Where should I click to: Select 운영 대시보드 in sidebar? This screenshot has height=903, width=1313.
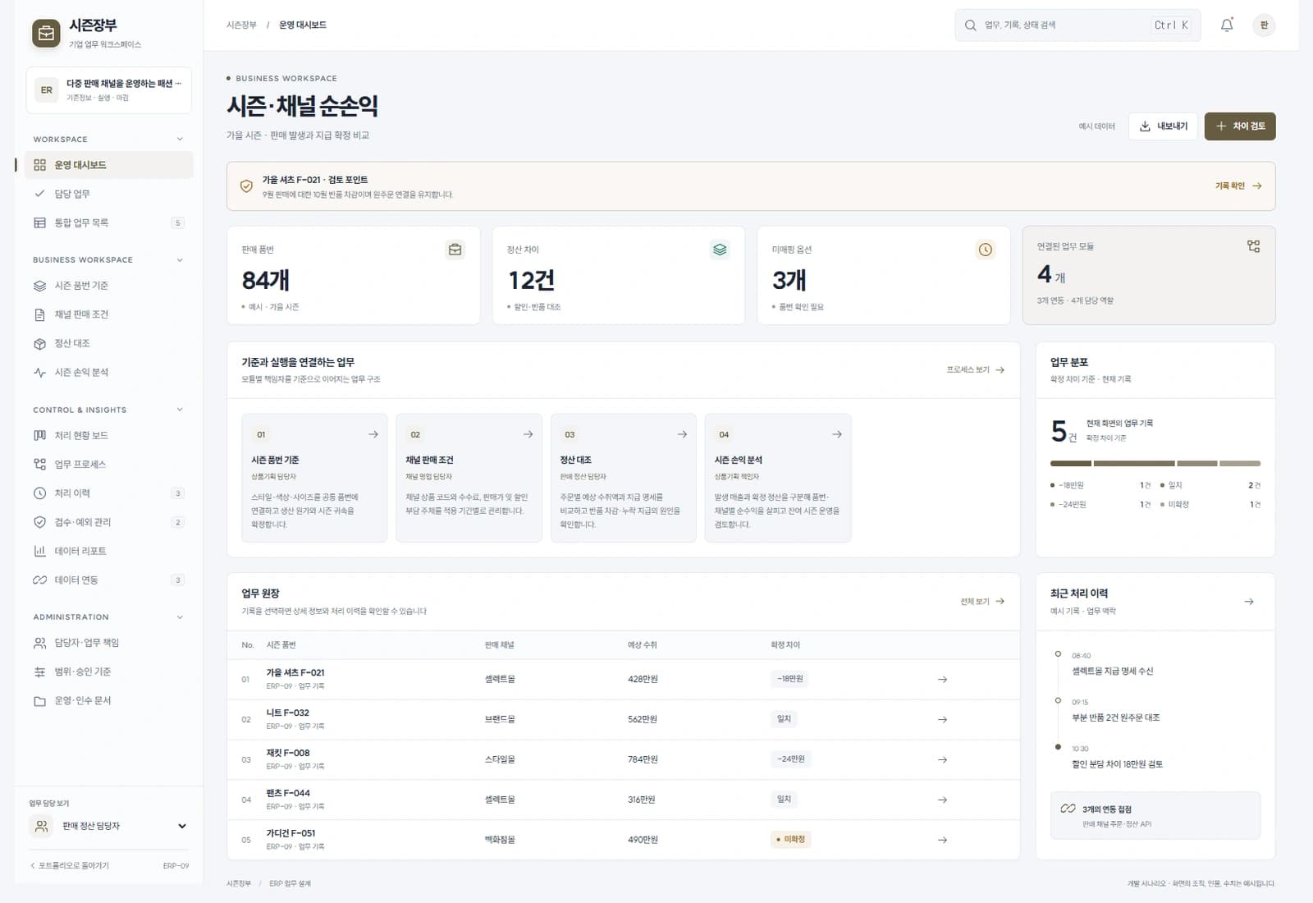(109, 165)
